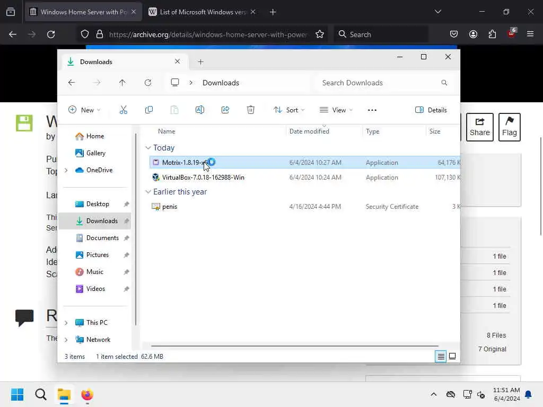Sort files by the Size column header
Image resolution: width=543 pixels, height=407 pixels.
tap(435, 131)
